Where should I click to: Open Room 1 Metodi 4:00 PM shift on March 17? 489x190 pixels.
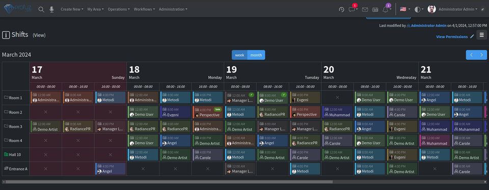pos(111,98)
